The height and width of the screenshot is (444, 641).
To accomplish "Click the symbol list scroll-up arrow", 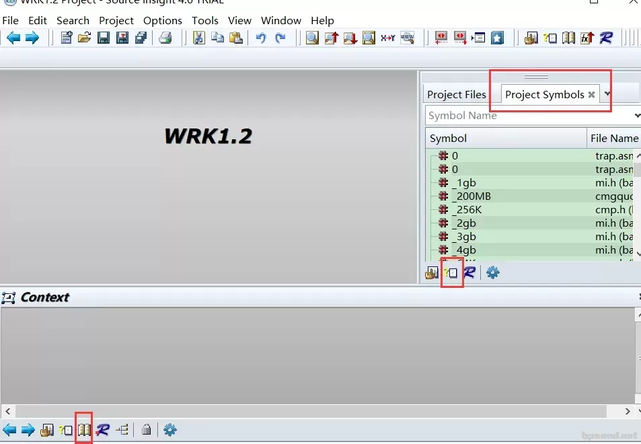I will click(638, 155).
